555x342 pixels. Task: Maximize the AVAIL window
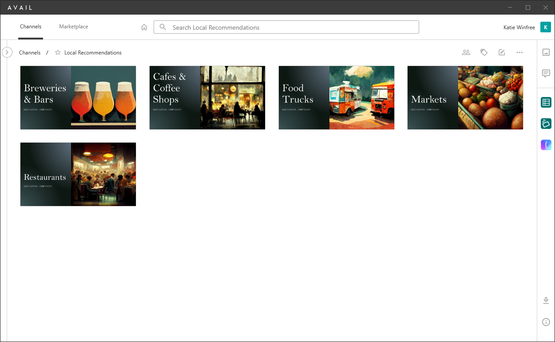(x=528, y=8)
